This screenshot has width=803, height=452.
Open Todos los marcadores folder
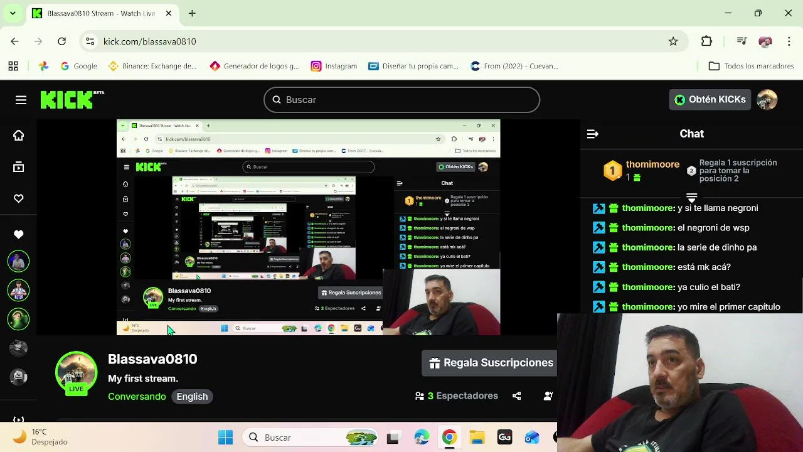(x=751, y=66)
